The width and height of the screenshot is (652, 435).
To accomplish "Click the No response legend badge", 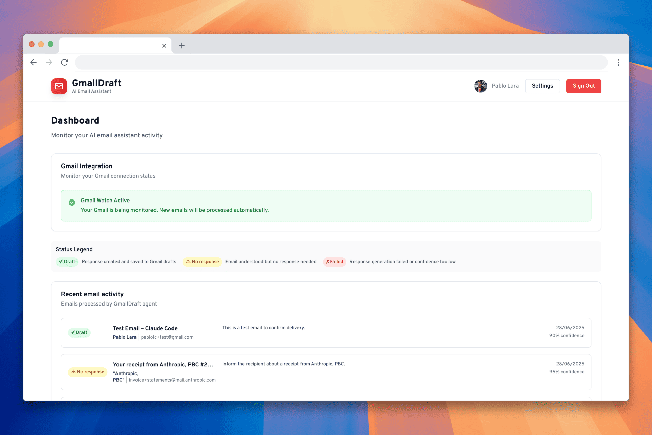I will 202,262.
